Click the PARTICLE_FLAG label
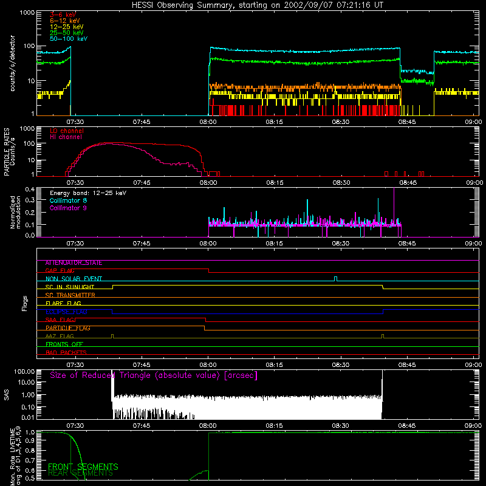This screenshot has height=486, width=486. coord(68,327)
